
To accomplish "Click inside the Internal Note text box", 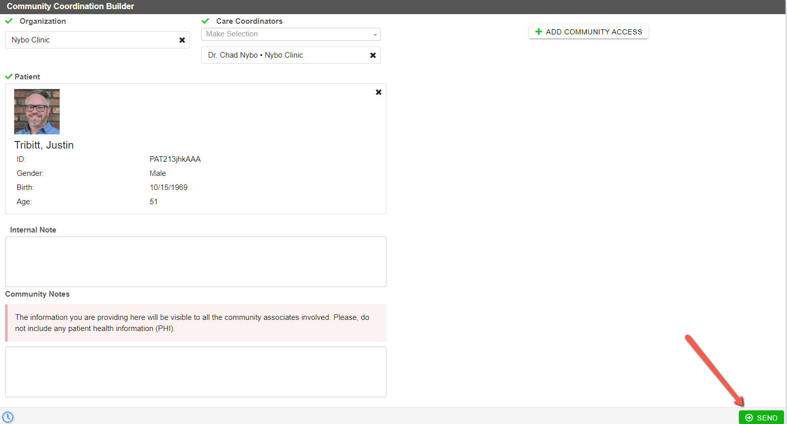I will coord(196,262).
